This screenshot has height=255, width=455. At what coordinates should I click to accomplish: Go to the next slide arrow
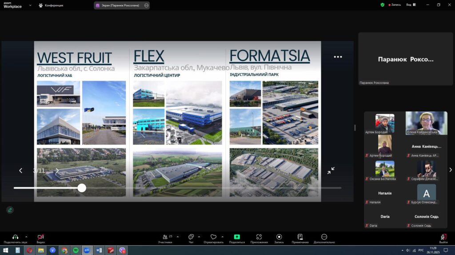[57, 170]
